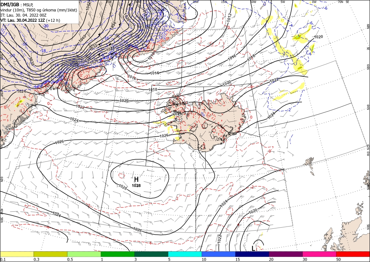Click the '70N' label in the top corner

(x=340, y=2)
